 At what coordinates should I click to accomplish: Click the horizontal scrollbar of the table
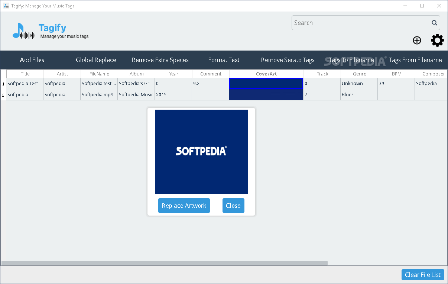pyautogui.click(x=165, y=263)
